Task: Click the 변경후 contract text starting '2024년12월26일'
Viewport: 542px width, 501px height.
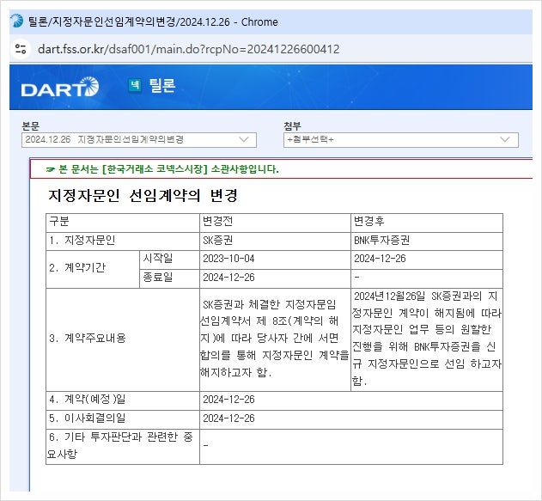Action: coord(427,339)
